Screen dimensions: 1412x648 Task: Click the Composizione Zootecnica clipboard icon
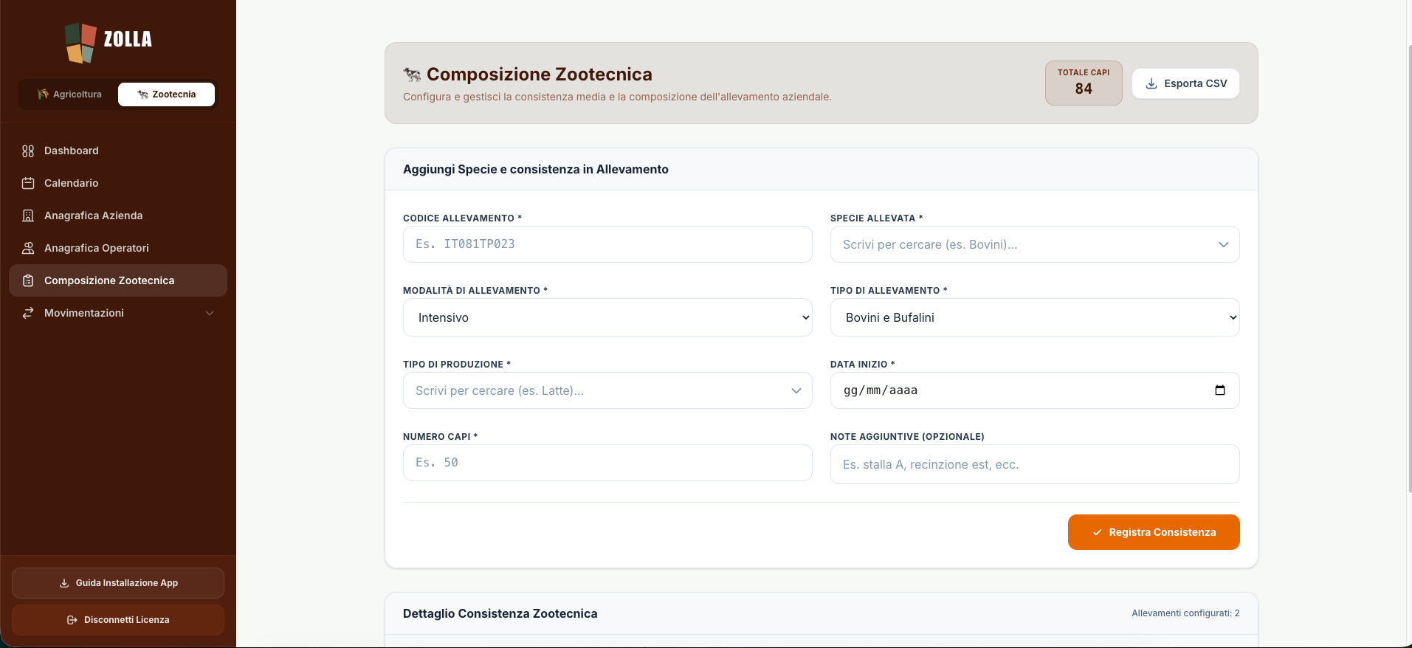click(x=28, y=280)
